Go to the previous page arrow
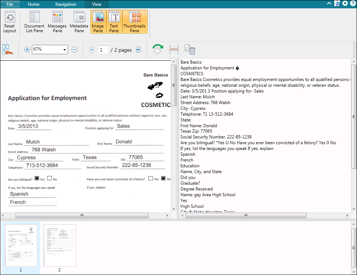Image resolution: width=357 pixels, height=275 pixels. click(x=92, y=50)
